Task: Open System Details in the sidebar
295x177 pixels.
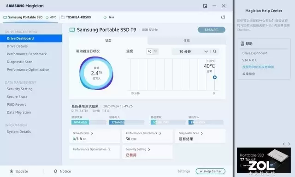Action: coord(19,132)
